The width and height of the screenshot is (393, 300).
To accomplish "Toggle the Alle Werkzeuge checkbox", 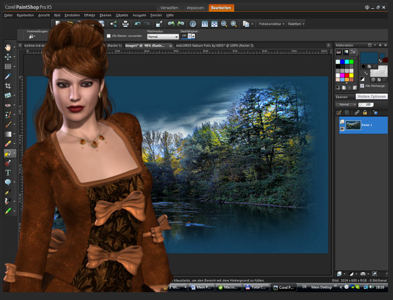I will coord(362,85).
